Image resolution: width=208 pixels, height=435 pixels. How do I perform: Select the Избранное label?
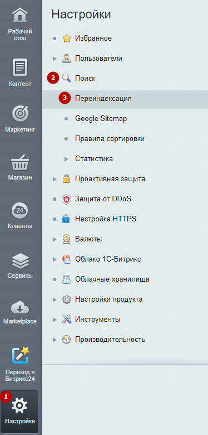click(93, 38)
